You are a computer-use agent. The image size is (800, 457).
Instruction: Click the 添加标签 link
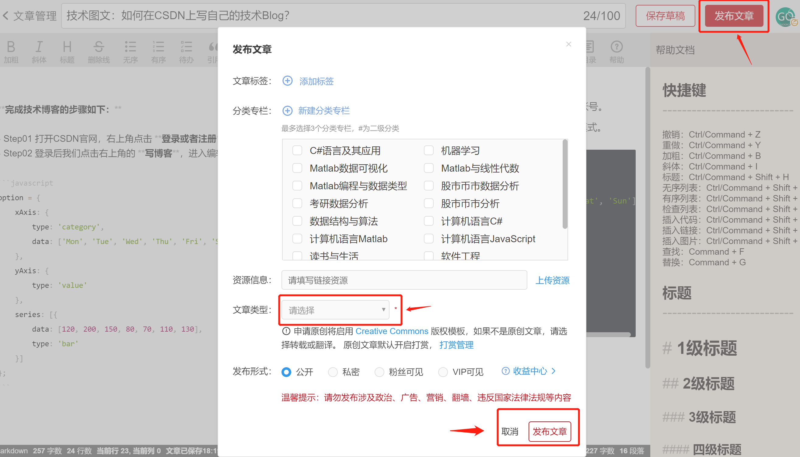(316, 81)
